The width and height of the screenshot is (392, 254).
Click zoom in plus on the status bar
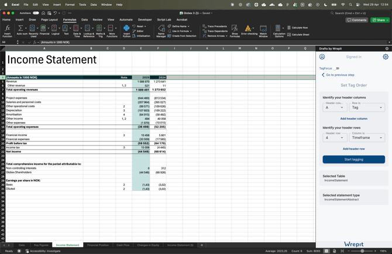point(375,251)
